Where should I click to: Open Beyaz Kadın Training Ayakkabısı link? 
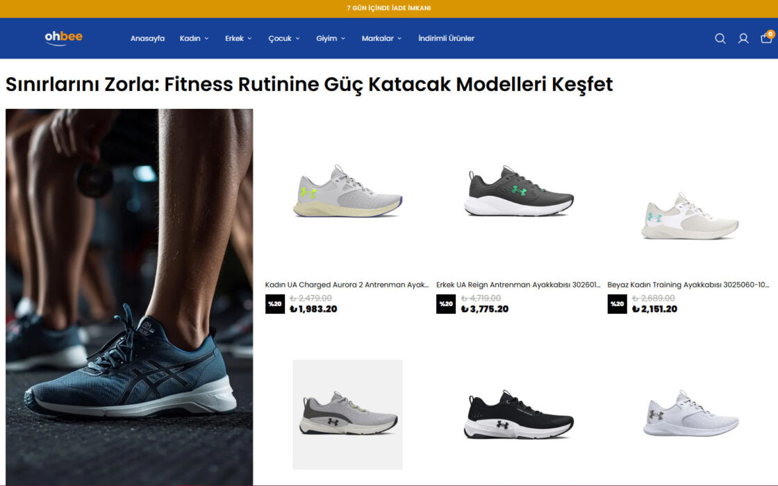pyautogui.click(x=688, y=285)
